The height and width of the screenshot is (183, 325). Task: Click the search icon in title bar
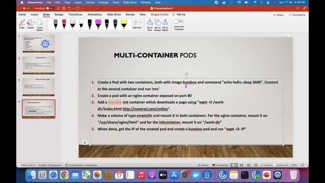point(298,8)
